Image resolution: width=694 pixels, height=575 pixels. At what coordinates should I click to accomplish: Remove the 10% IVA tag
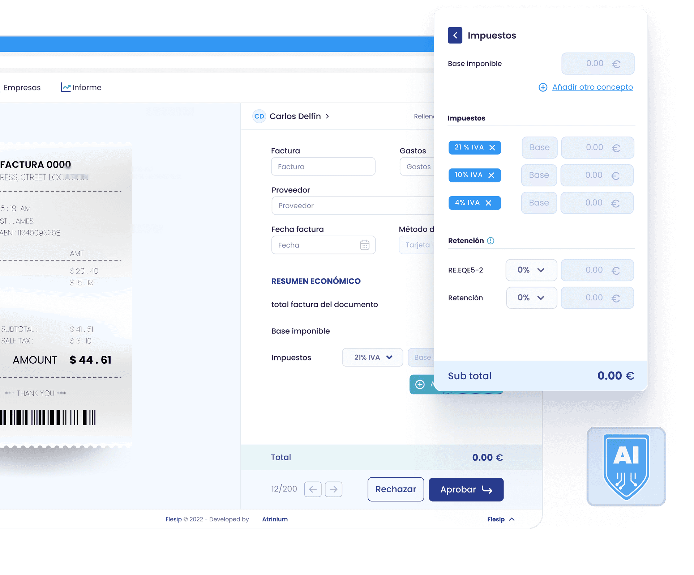pos(491,175)
